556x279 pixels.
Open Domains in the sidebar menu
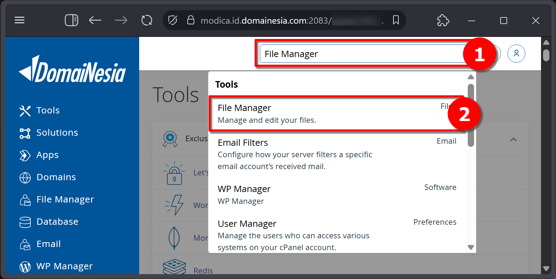coord(56,177)
